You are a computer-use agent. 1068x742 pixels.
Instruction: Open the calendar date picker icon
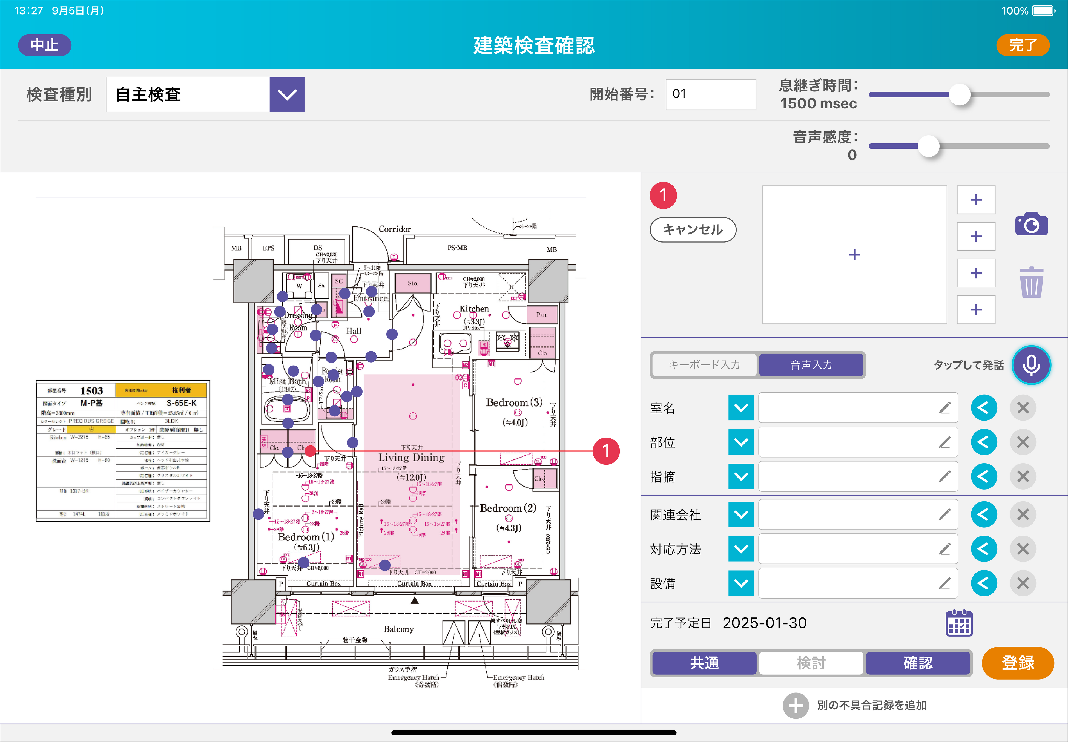click(959, 623)
